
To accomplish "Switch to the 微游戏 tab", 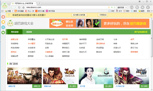I will click(x=29, y=32).
